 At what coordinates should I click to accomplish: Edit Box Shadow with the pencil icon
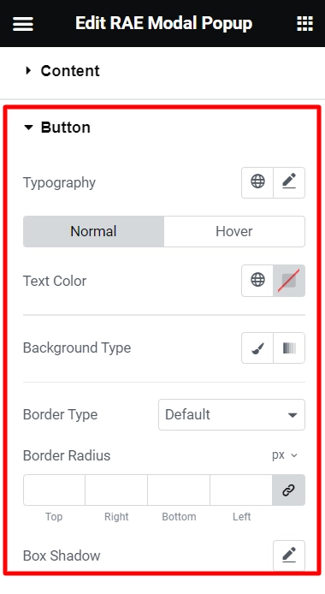pos(289,555)
